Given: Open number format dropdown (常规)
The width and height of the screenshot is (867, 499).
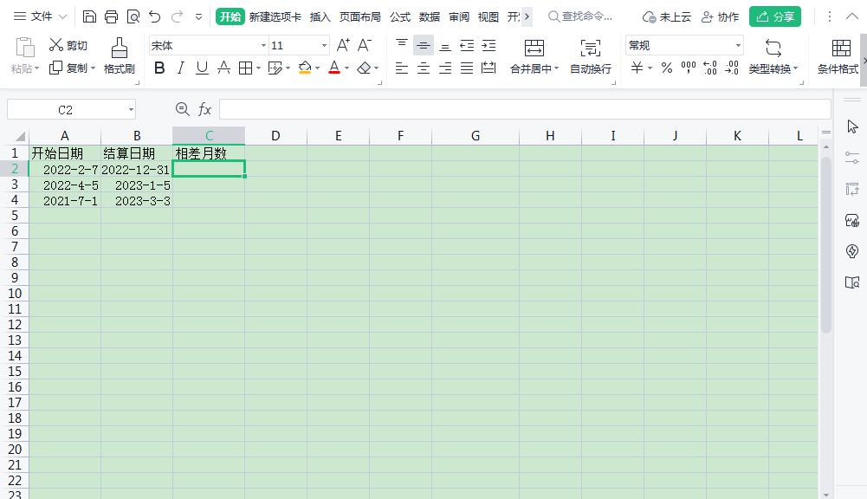Looking at the screenshot, I should pos(738,45).
